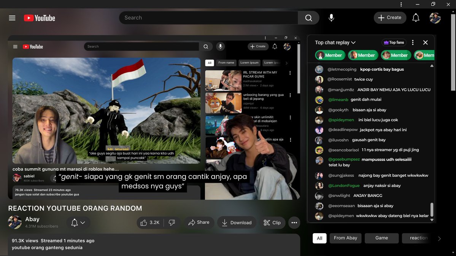Click the Download button
Viewport: 456px width, 256px height.
(237, 223)
